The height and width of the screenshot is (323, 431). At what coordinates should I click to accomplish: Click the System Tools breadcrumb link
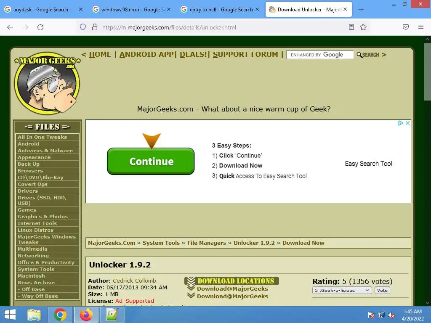click(161, 243)
